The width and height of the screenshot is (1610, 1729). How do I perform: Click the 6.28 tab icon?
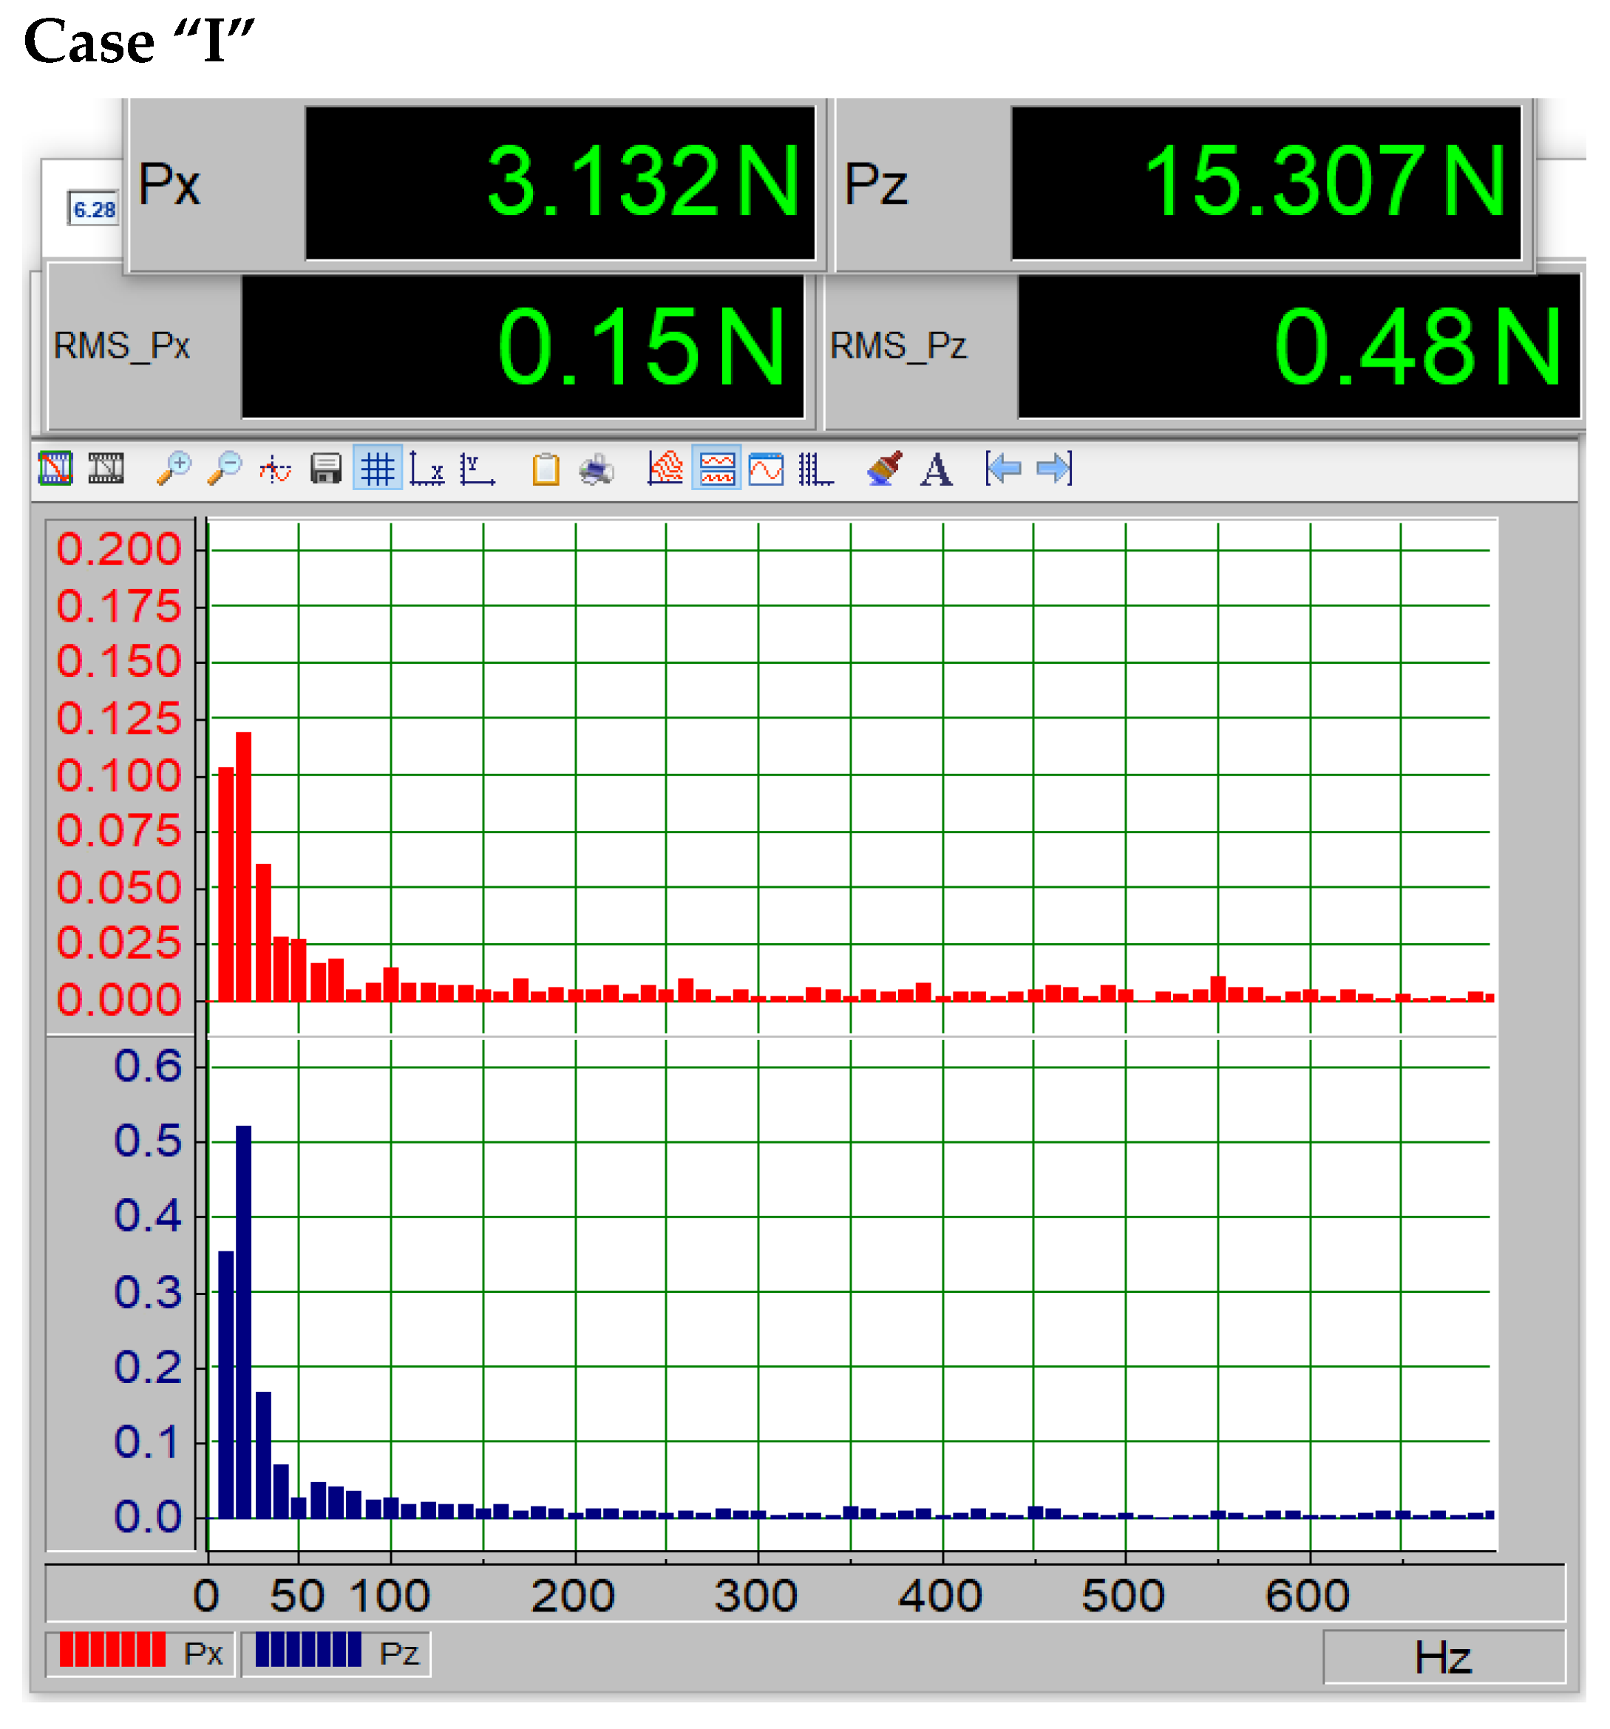[x=94, y=210]
